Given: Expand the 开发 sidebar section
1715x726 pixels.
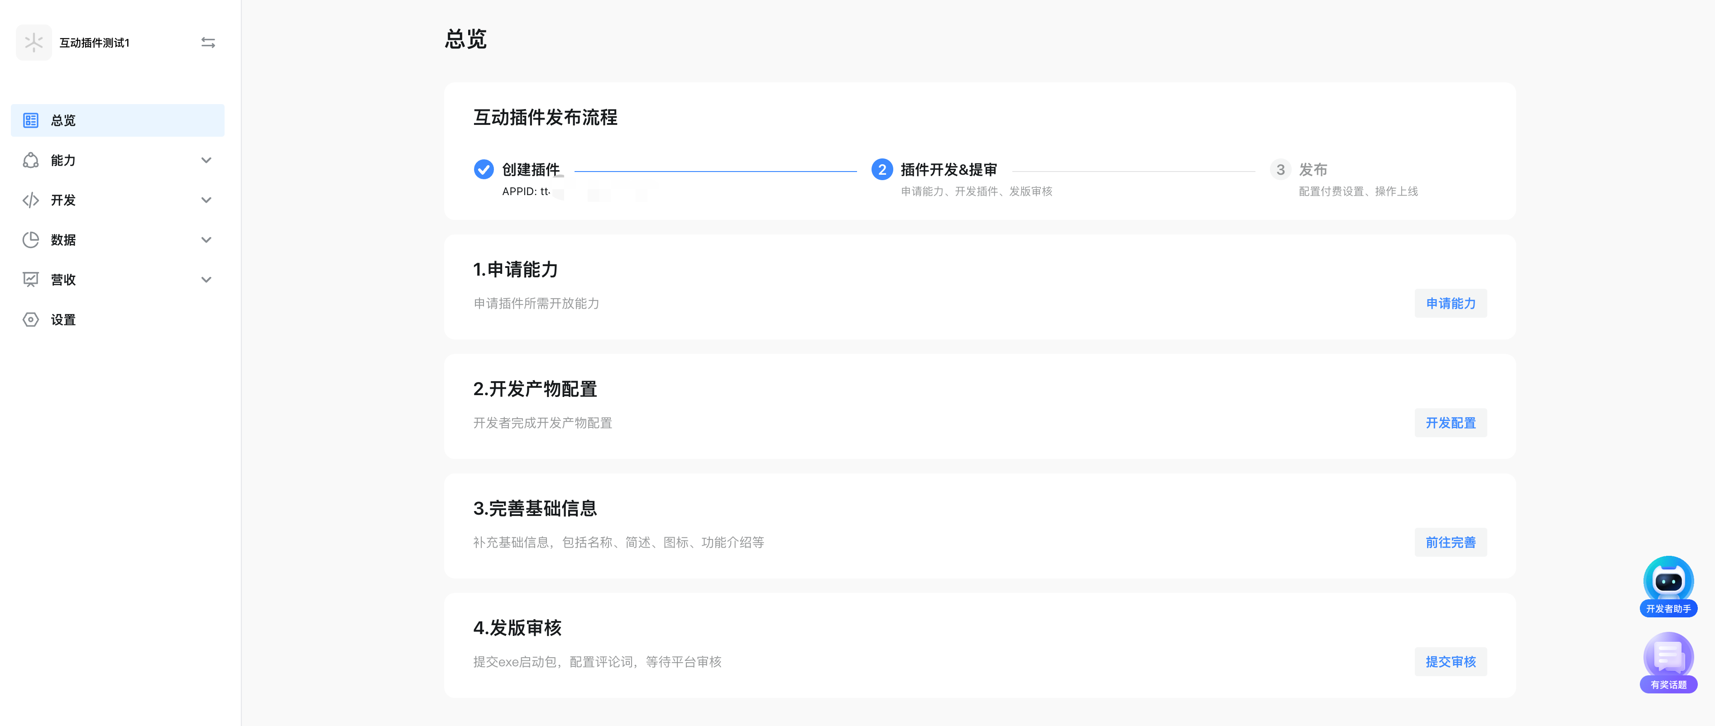Looking at the screenshot, I should coord(206,201).
